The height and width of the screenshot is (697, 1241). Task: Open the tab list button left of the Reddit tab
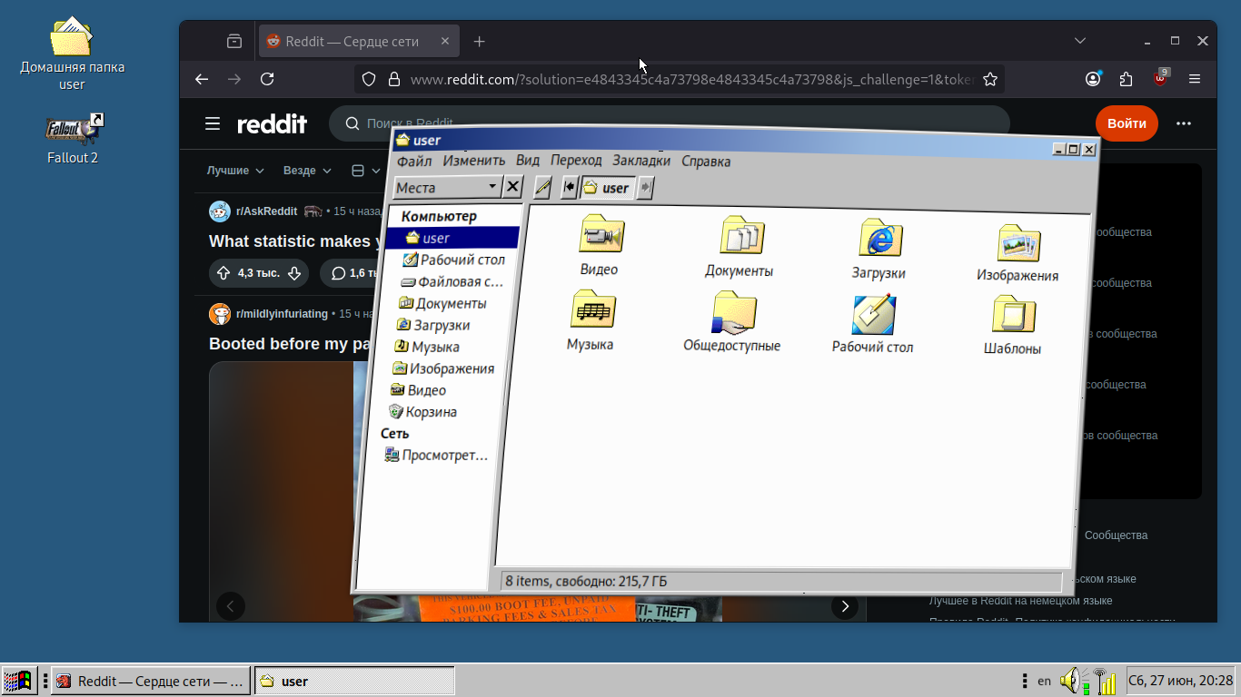234,41
